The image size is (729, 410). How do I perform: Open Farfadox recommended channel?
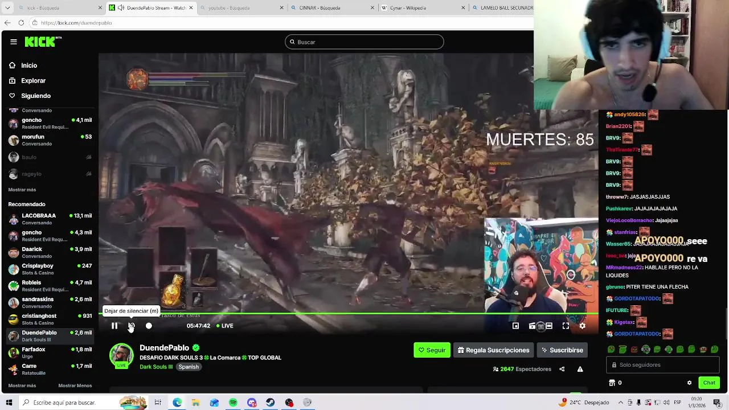50,352
